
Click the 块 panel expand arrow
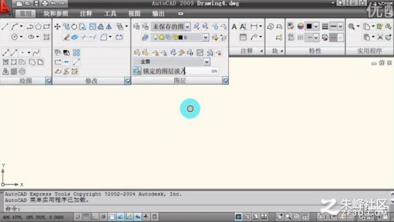coord(282,51)
